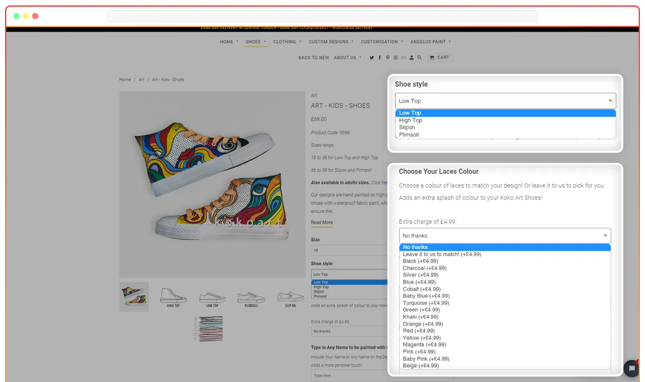The height and width of the screenshot is (382, 645).
Task: Open the SHOES menu item
Action: [253, 42]
